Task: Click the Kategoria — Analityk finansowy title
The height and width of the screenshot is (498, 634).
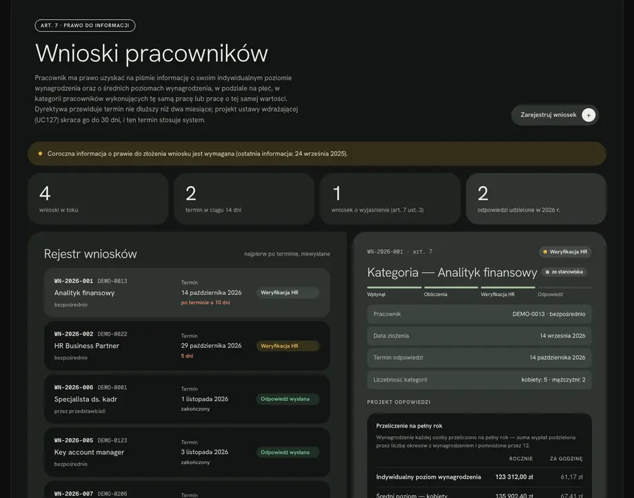Action: pos(452,273)
